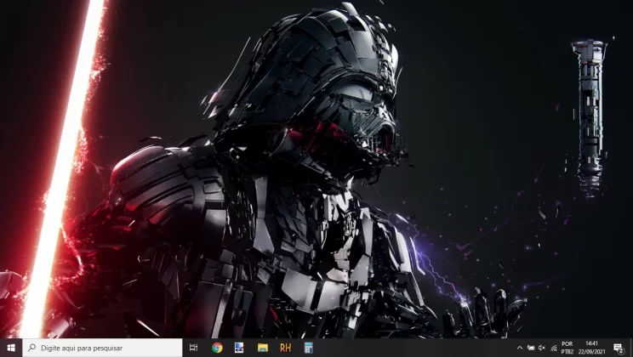Image resolution: width=633 pixels, height=357 pixels.
Task: Open the clock showing 14:41
Action: (x=591, y=348)
